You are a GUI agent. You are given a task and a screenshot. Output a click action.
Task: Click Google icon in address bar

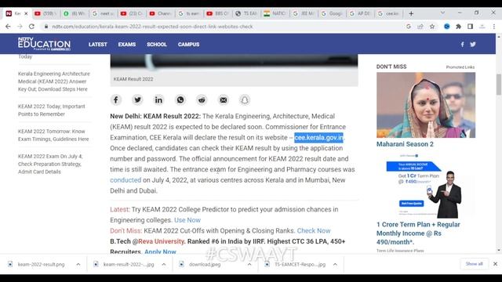[x=409, y=27]
